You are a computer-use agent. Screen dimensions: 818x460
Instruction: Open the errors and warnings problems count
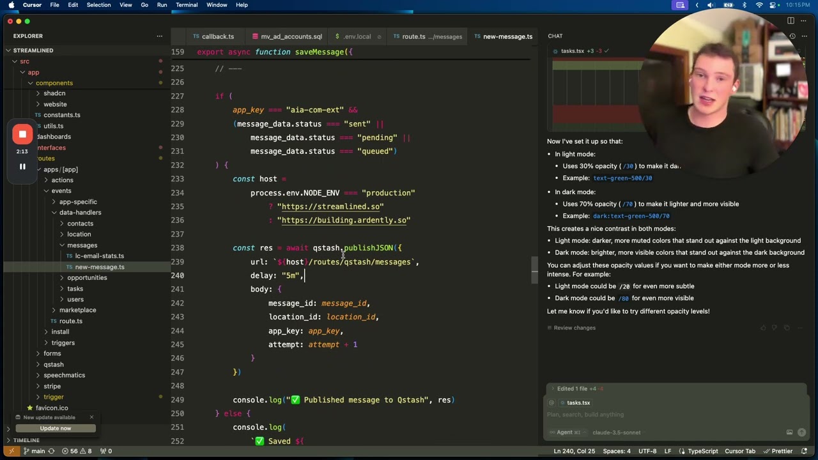[77, 451]
